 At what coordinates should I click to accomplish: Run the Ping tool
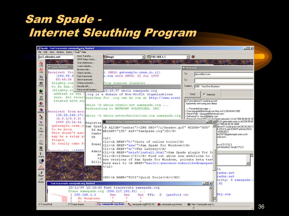(41, 91)
